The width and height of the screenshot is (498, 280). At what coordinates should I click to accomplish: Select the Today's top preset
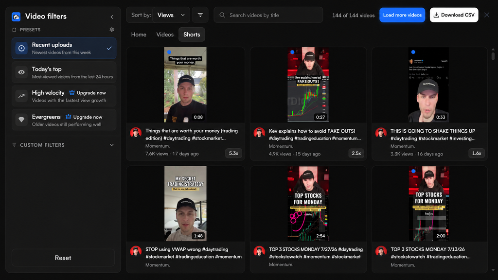coord(64,72)
